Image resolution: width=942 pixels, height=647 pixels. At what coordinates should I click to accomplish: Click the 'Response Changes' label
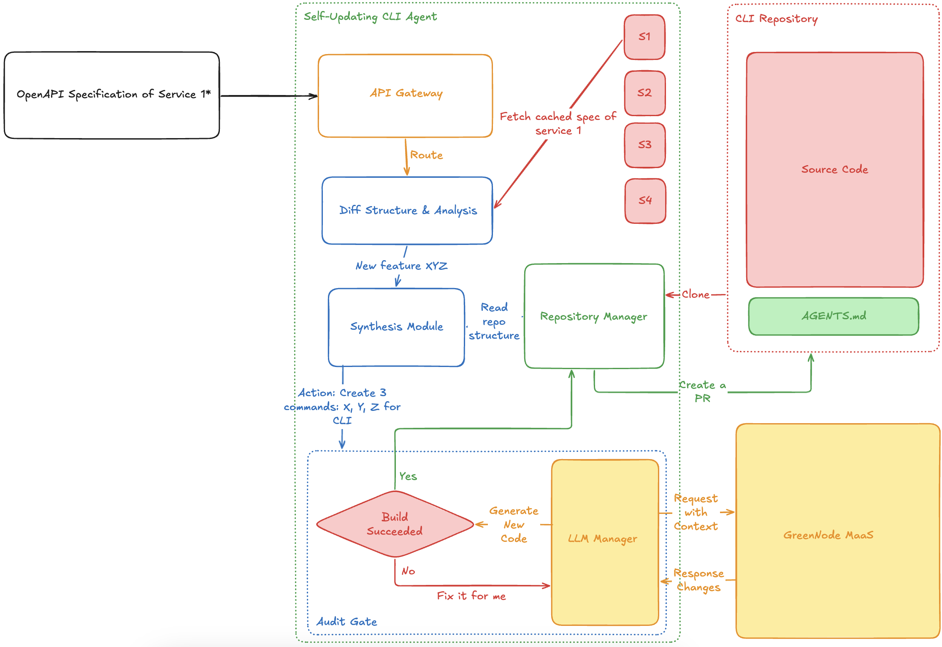tap(698, 580)
